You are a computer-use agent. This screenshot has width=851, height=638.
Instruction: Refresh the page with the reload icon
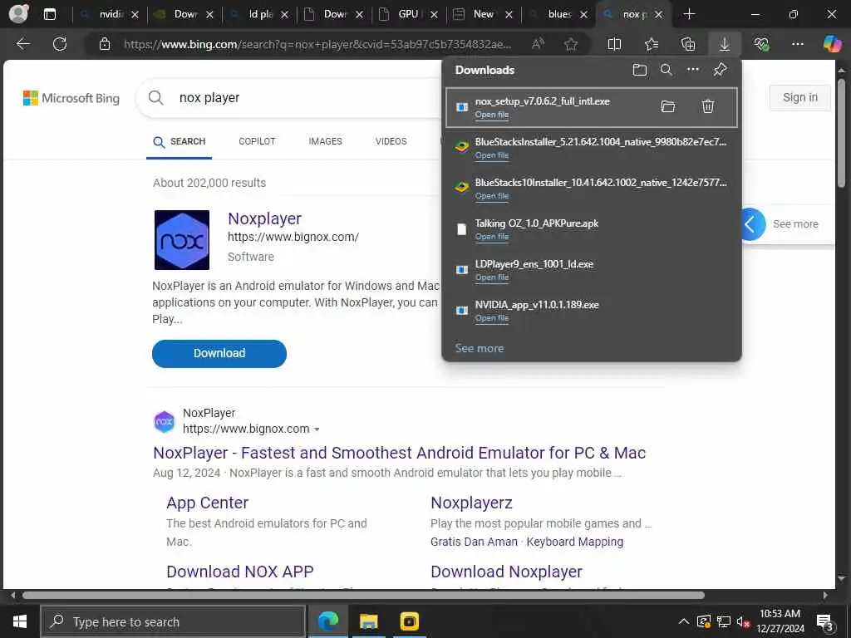(60, 44)
